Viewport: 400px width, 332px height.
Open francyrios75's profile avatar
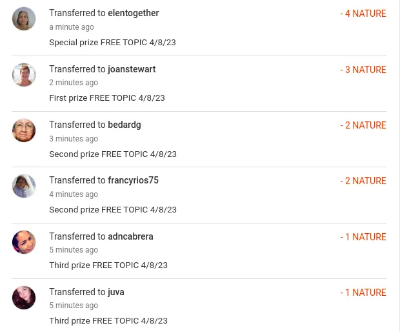pos(24,186)
